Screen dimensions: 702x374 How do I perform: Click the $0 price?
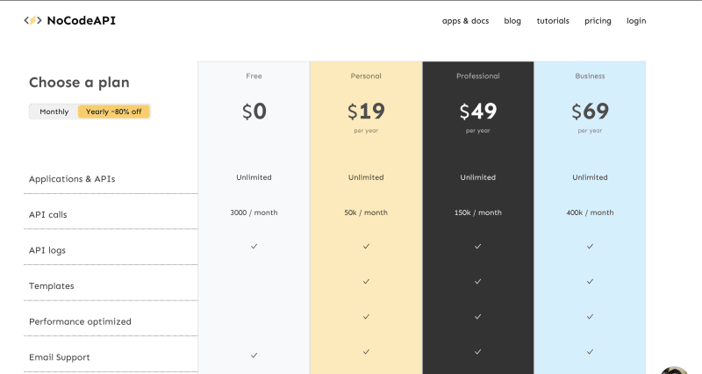254,111
